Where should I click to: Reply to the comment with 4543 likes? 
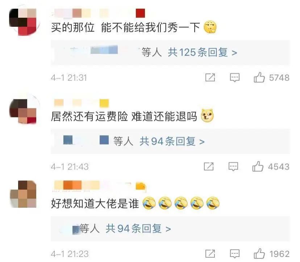[x=233, y=166]
